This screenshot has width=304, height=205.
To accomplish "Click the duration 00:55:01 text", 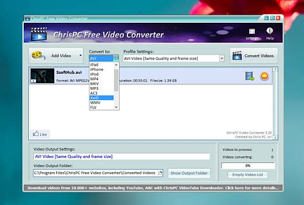I will [x=133, y=80].
